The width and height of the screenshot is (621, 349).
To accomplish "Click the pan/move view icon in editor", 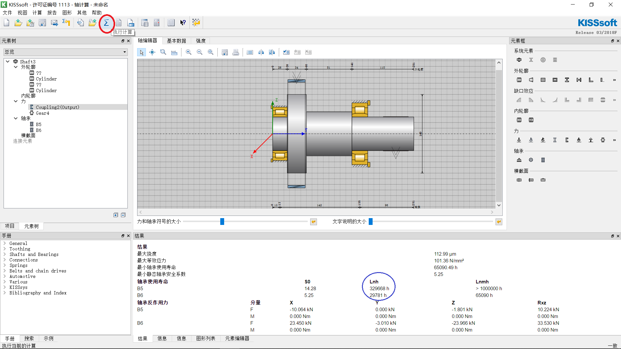I will click(152, 52).
